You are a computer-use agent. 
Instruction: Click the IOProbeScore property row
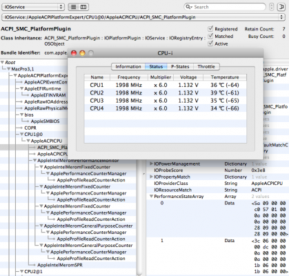[217, 170]
